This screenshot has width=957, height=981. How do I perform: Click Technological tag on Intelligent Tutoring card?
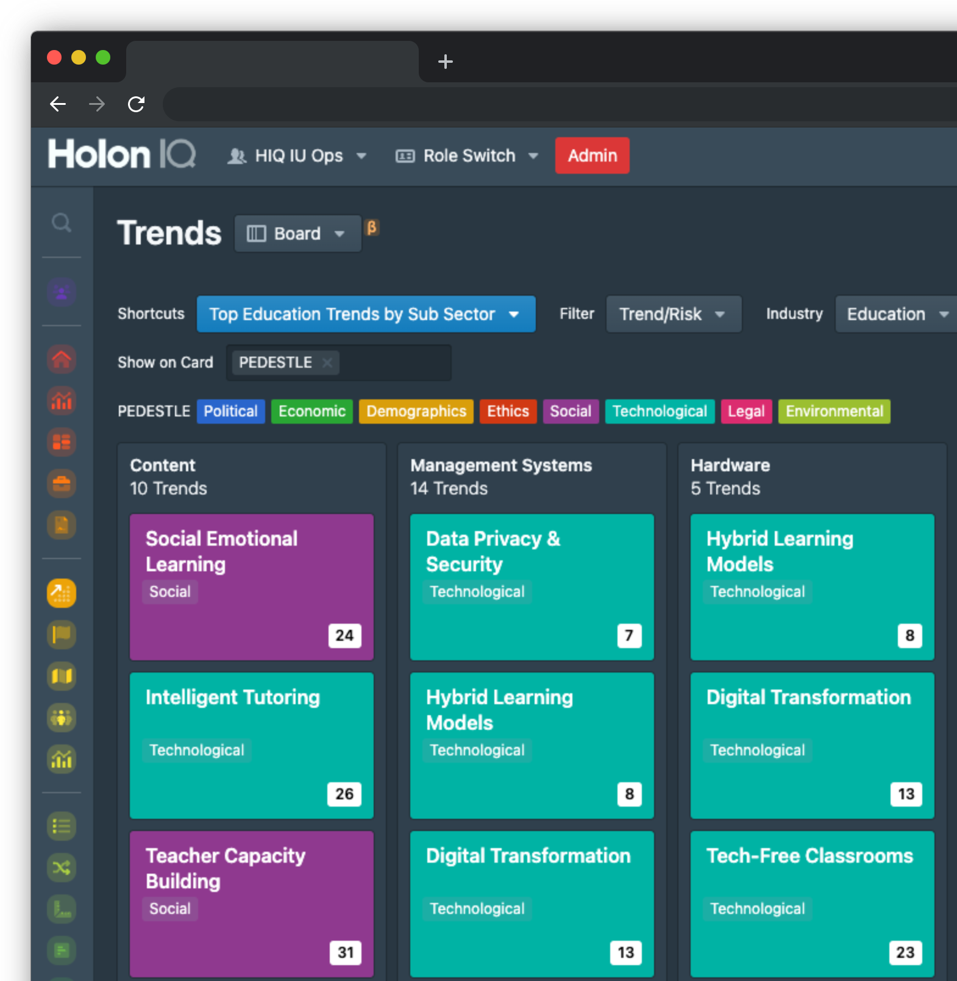(197, 750)
